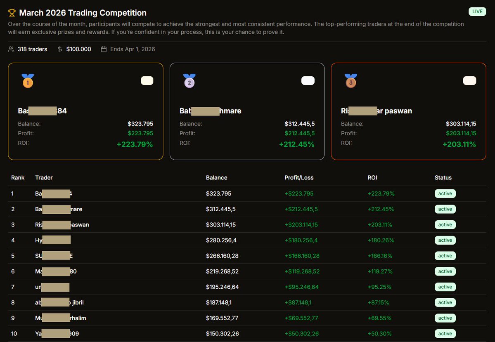Click the active status badge on rank 10 row

coord(445,333)
